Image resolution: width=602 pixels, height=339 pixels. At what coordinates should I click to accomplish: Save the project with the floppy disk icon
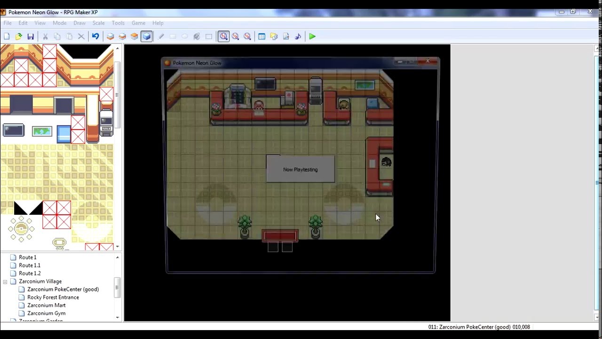[x=31, y=36]
